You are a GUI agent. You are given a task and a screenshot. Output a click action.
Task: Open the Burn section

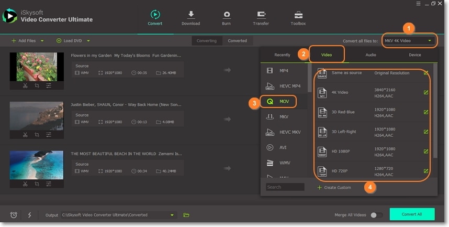[x=226, y=18]
